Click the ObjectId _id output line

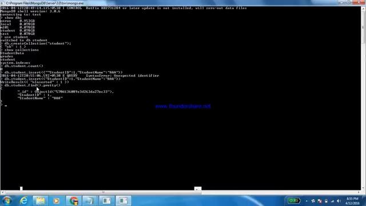66,92
